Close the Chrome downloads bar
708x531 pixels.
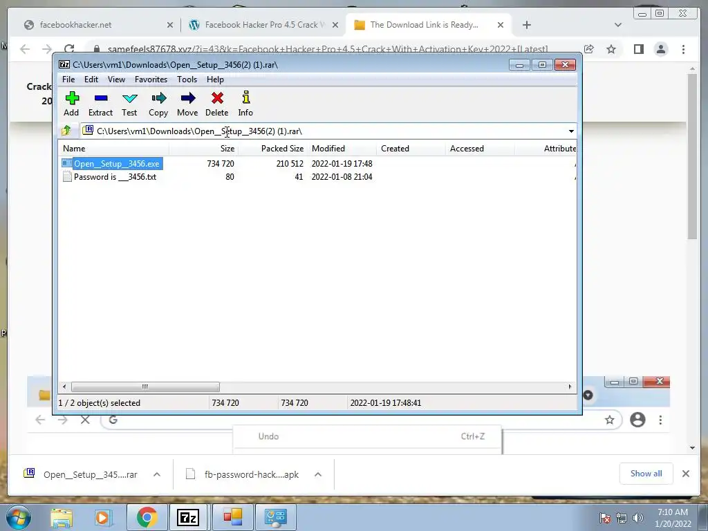(x=686, y=473)
